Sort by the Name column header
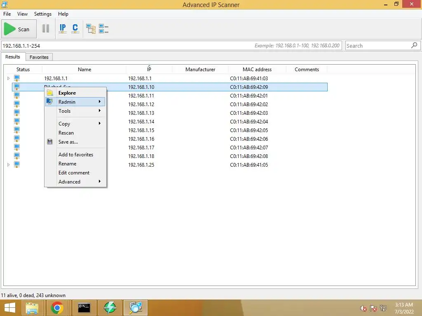 (x=84, y=69)
